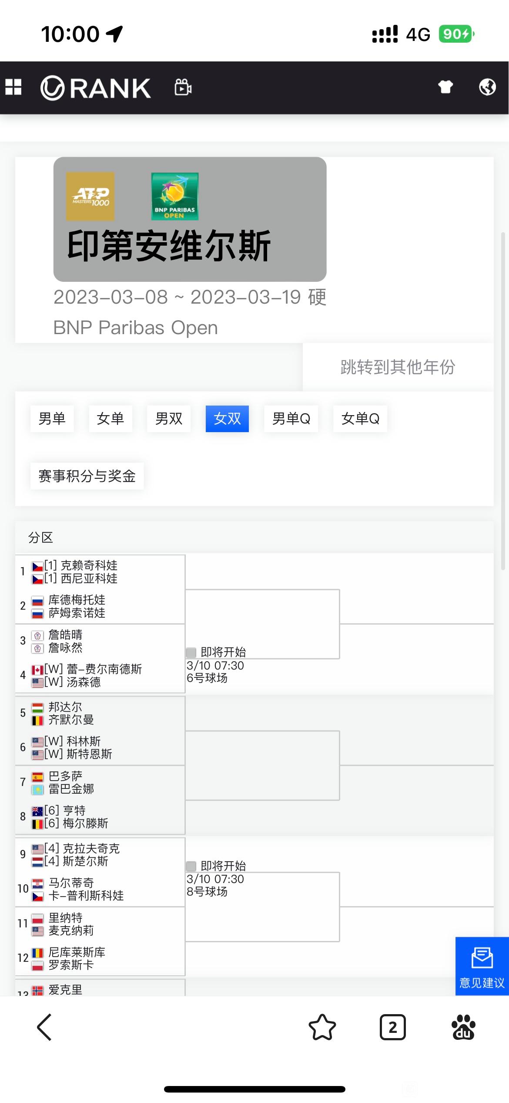The image size is (509, 1103).
Task: Open the shirt icon in header
Action: coord(445,87)
